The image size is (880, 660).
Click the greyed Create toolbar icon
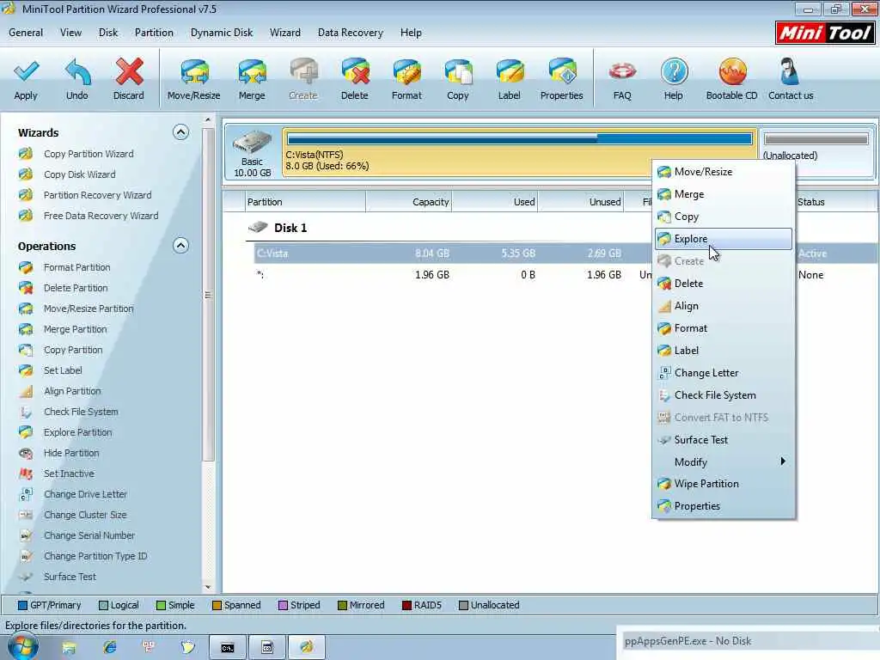click(x=303, y=72)
